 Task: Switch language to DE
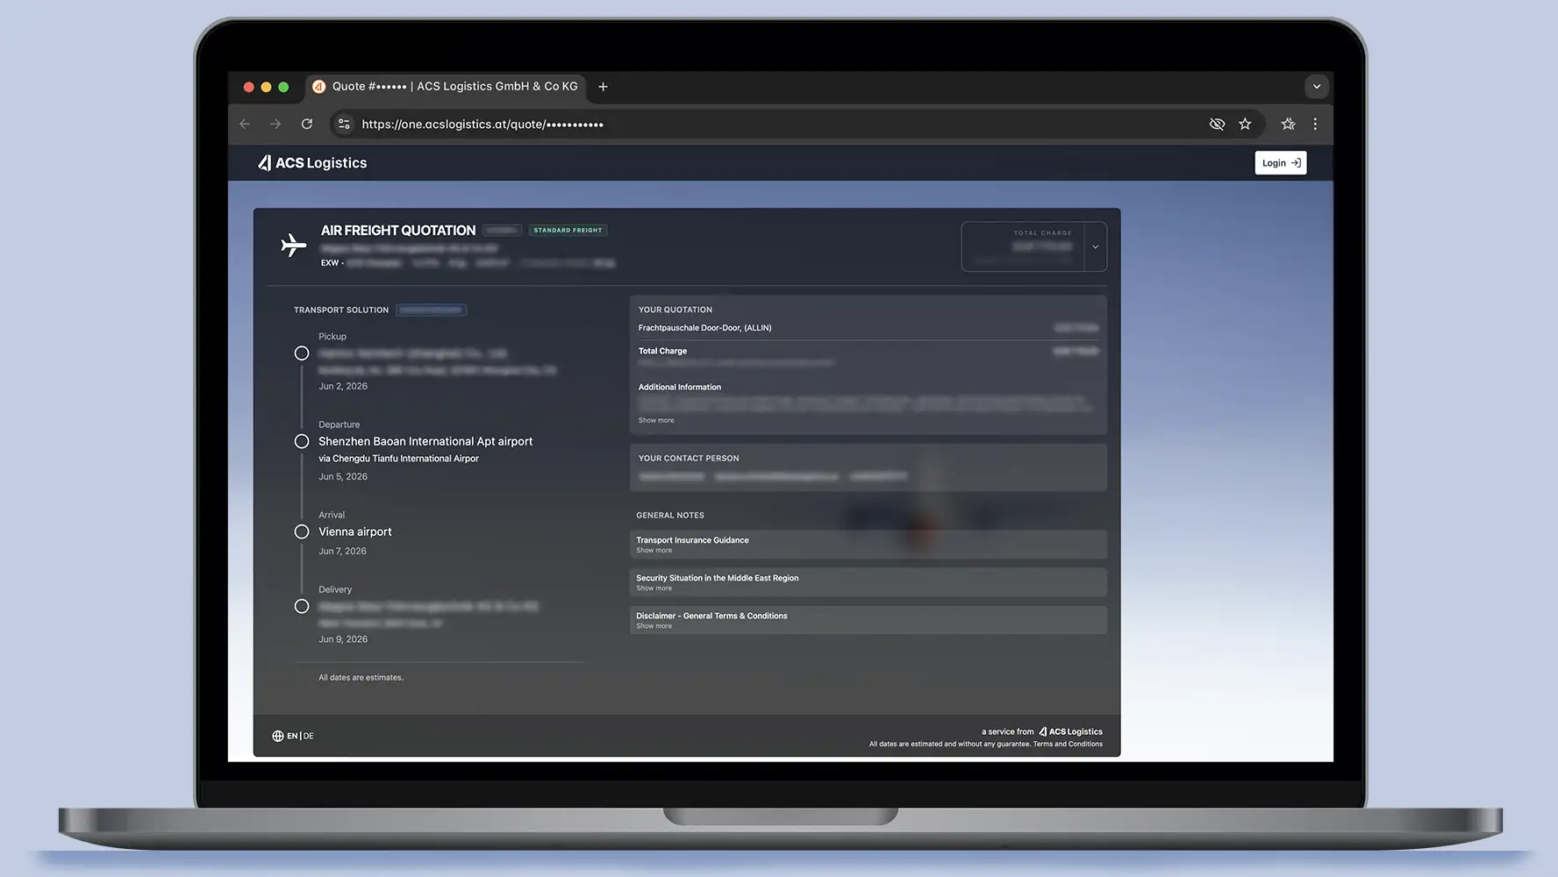(309, 737)
